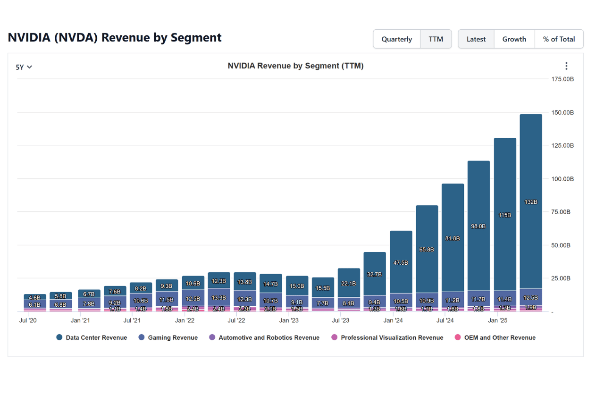Click the 13.3B Gaming bar segment

[x=219, y=297]
